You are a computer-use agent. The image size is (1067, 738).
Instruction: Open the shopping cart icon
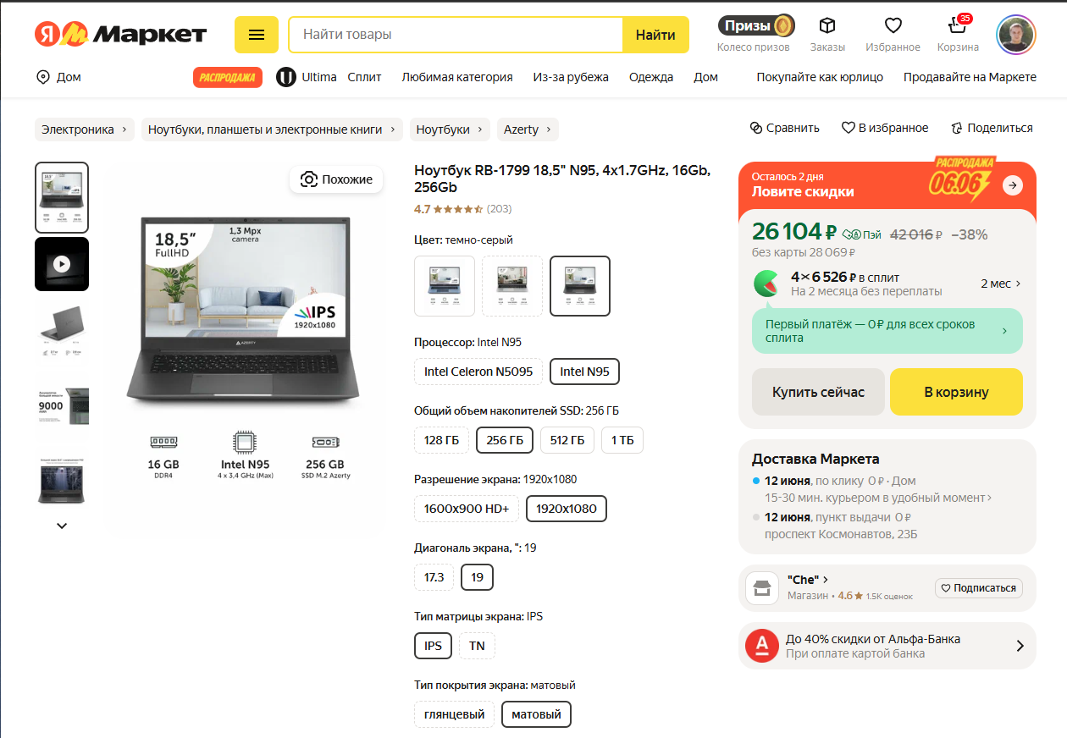click(958, 25)
